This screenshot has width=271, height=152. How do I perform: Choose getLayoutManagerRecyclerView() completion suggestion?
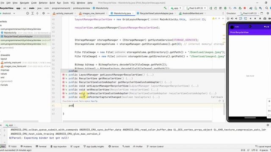tap(143, 75)
